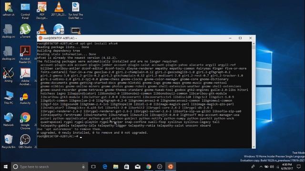Open the Control Panel desktop icon
This screenshot has height=171, width=305.
point(25,10)
